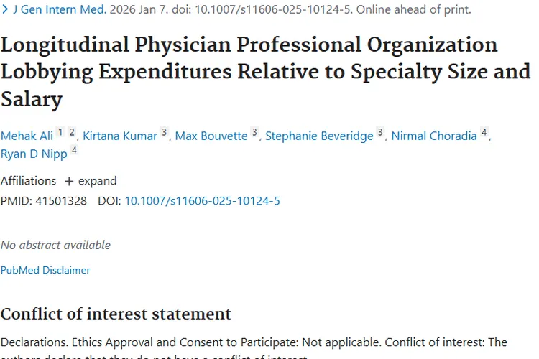Open author Kirtana Kumar's link

119,136
